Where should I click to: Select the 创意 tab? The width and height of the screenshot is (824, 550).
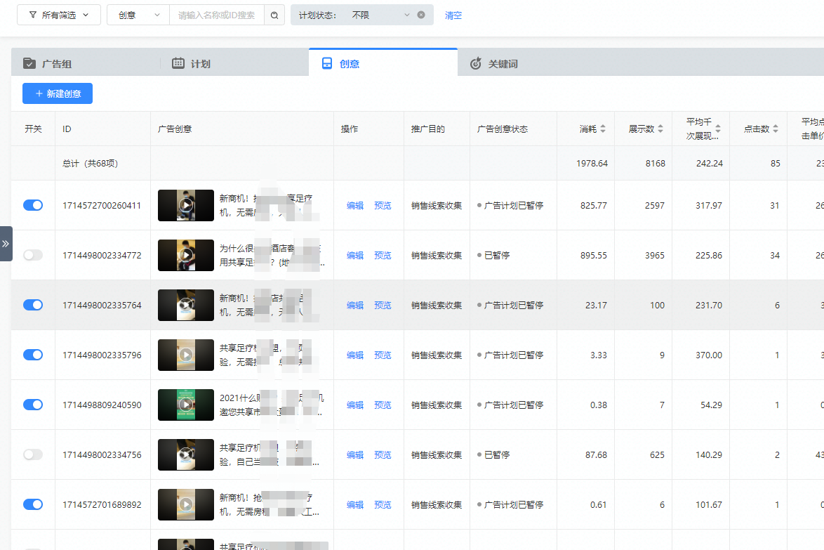(x=383, y=63)
